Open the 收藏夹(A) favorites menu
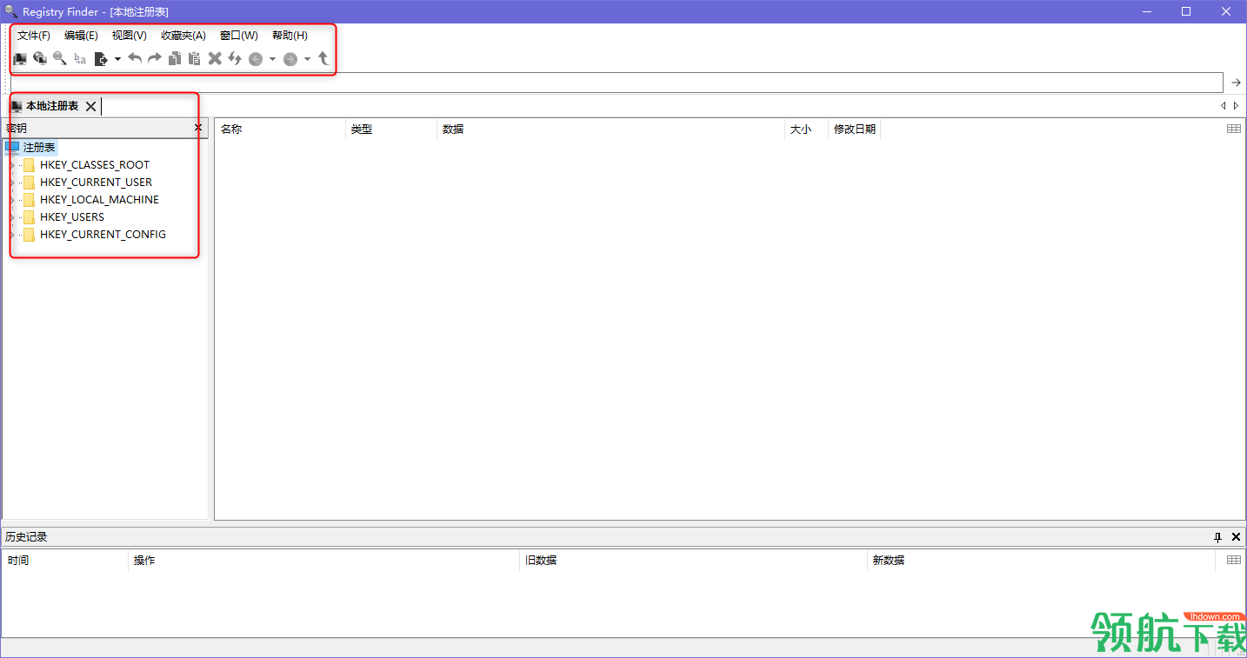Viewport: 1247px width, 658px height. [x=183, y=36]
